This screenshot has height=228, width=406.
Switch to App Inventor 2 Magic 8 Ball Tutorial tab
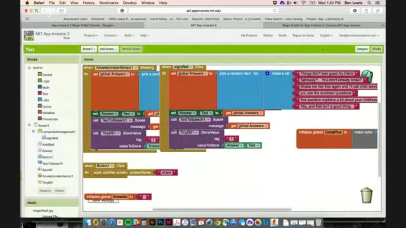(82, 25)
